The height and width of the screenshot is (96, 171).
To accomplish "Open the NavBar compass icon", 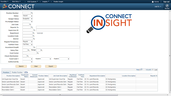I will point(167,6).
